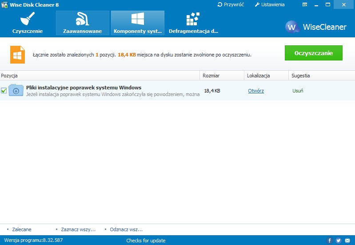
Task: Click the Usuń suggestion text
Action: coord(298,91)
